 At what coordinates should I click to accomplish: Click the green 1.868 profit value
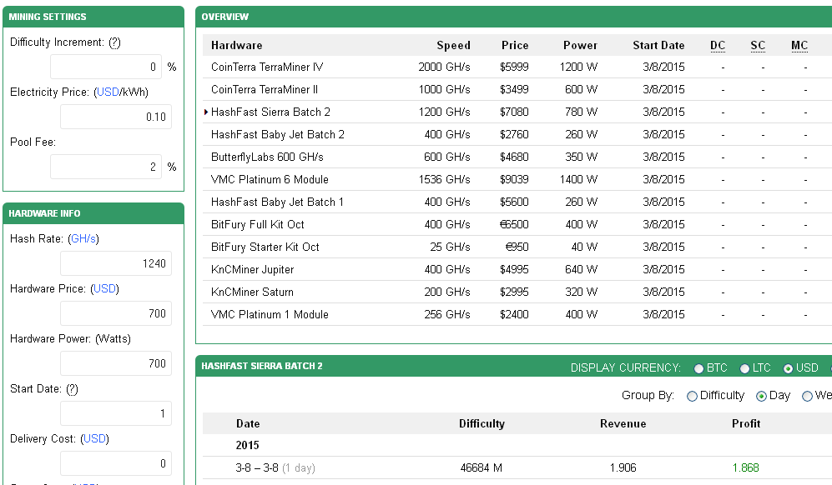pyautogui.click(x=745, y=468)
